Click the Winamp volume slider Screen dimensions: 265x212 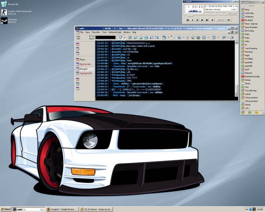210,13
